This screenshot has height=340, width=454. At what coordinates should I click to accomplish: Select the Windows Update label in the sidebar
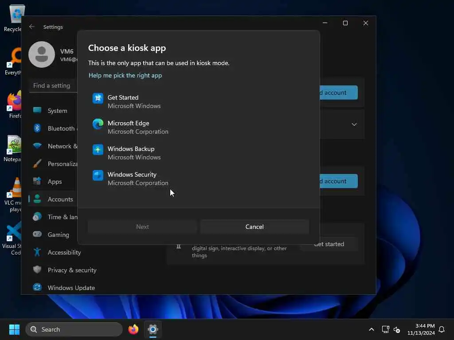(71, 288)
